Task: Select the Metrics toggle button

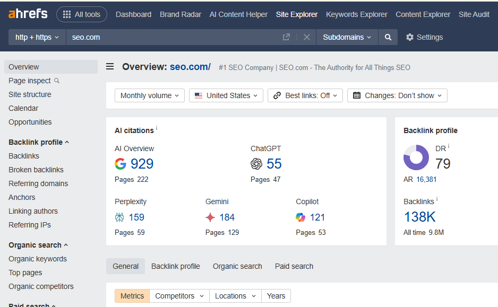Action: (x=132, y=296)
